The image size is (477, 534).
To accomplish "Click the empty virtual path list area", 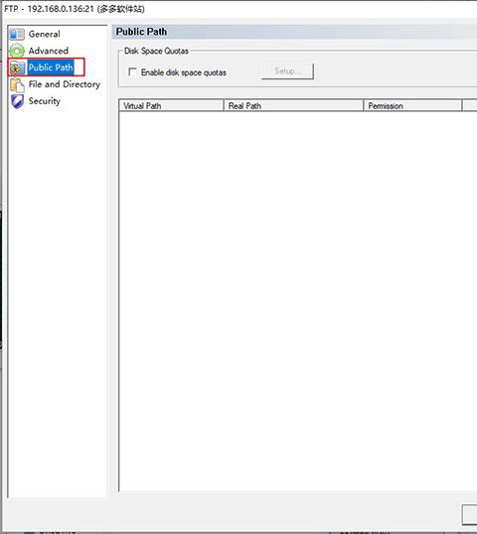I will 298,301.
